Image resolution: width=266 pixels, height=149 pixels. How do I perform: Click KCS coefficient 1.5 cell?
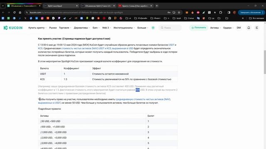[x=76, y=79]
